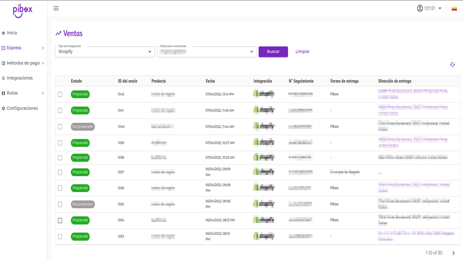Click the refresh icon above the table
Screen dimensions: 463x260
click(x=452, y=64)
